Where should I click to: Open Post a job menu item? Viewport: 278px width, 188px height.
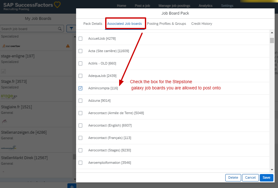(142, 6)
